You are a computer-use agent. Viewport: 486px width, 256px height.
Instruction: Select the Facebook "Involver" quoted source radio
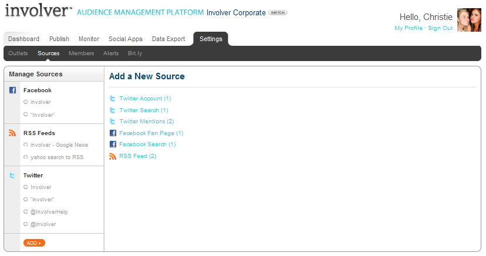coord(25,114)
